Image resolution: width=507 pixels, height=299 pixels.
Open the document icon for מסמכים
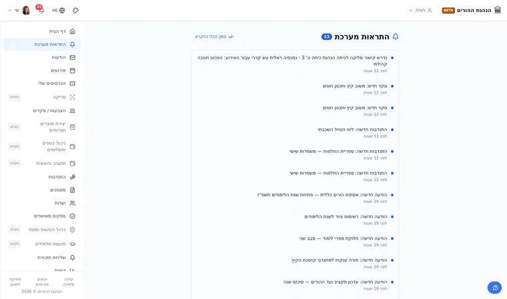pyautogui.click(x=73, y=190)
